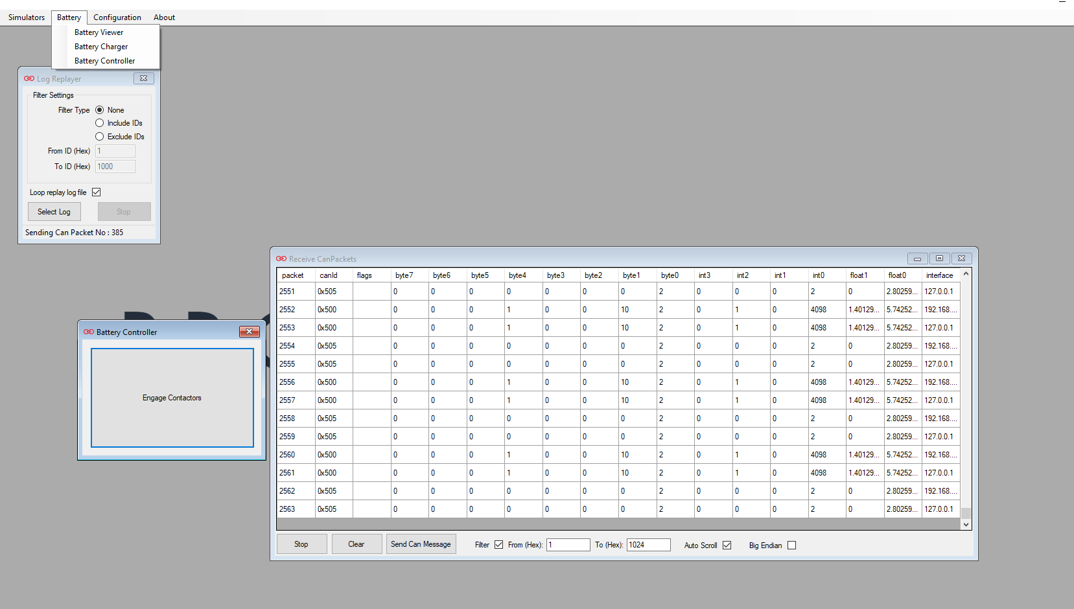Choose Battery Charger from the Battery menu
Screen dimensions: 1074x609
pos(106,47)
